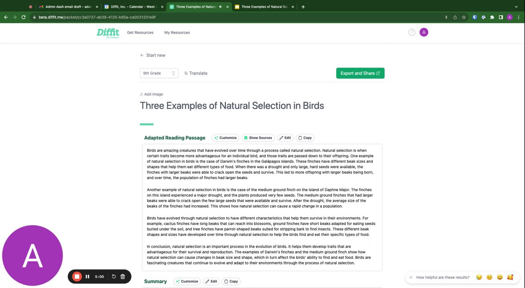Copy the Adapted Reading Passage
The width and height of the screenshot is (525, 288).
pos(305,138)
